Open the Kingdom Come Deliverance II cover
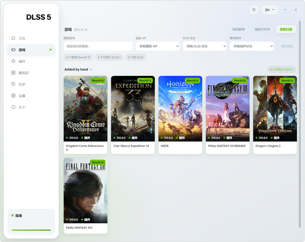305x242 pixels. click(x=86, y=108)
